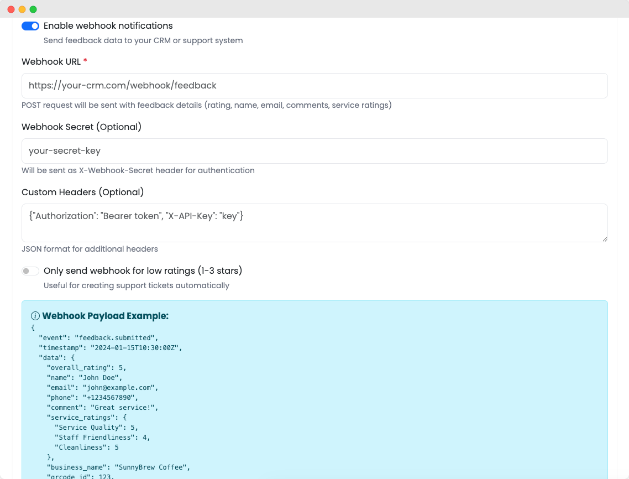This screenshot has width=629, height=479.
Task: Click the "Enable webhook notifications" label text
Action: click(x=108, y=26)
